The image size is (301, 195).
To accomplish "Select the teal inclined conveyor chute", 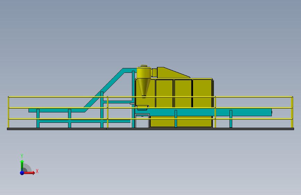I will [104, 90].
